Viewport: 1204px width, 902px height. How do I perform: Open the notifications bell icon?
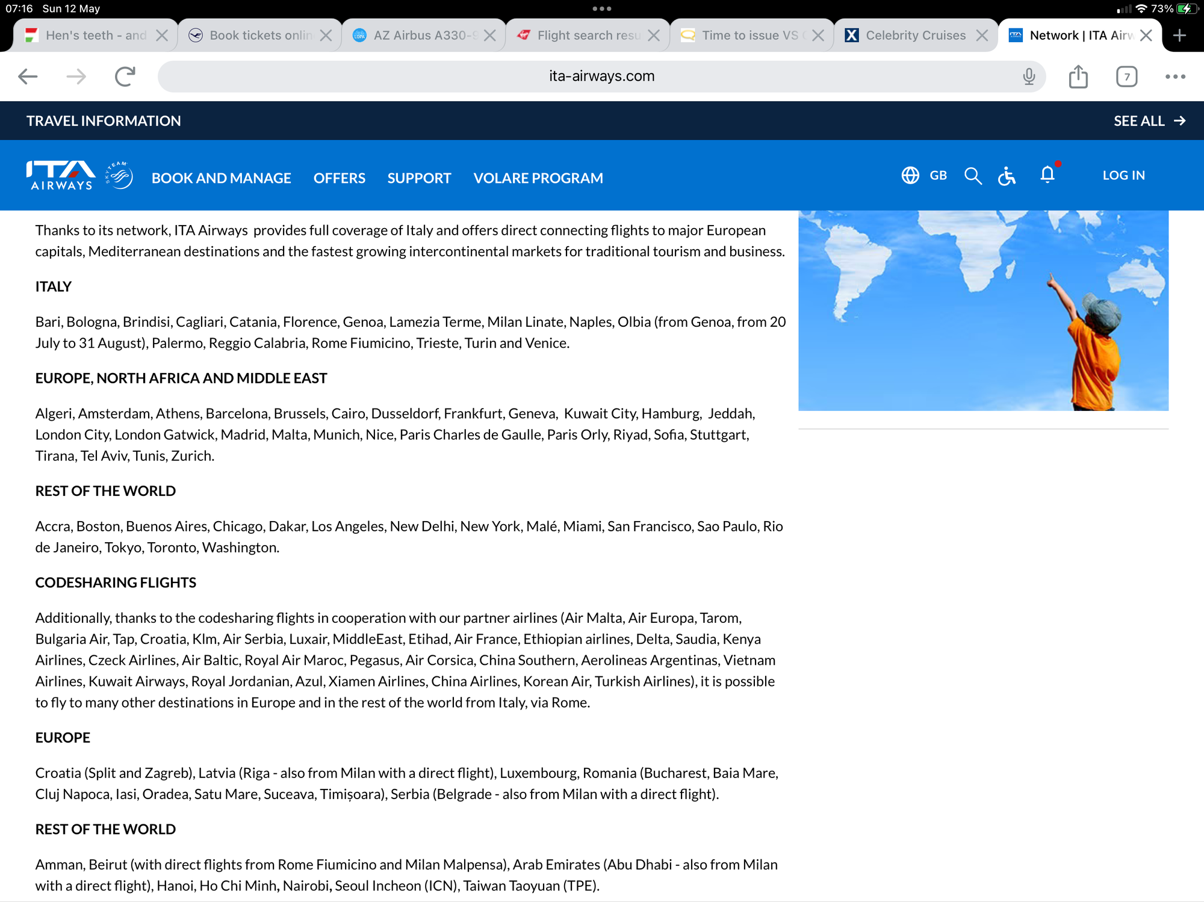1047,175
